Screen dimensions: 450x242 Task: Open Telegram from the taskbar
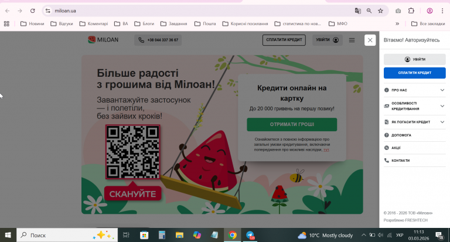250,236
